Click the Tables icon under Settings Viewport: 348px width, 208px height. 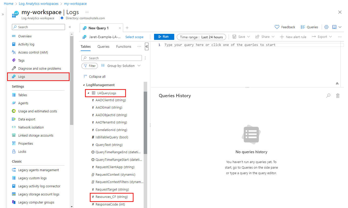pyautogui.click(x=14, y=95)
